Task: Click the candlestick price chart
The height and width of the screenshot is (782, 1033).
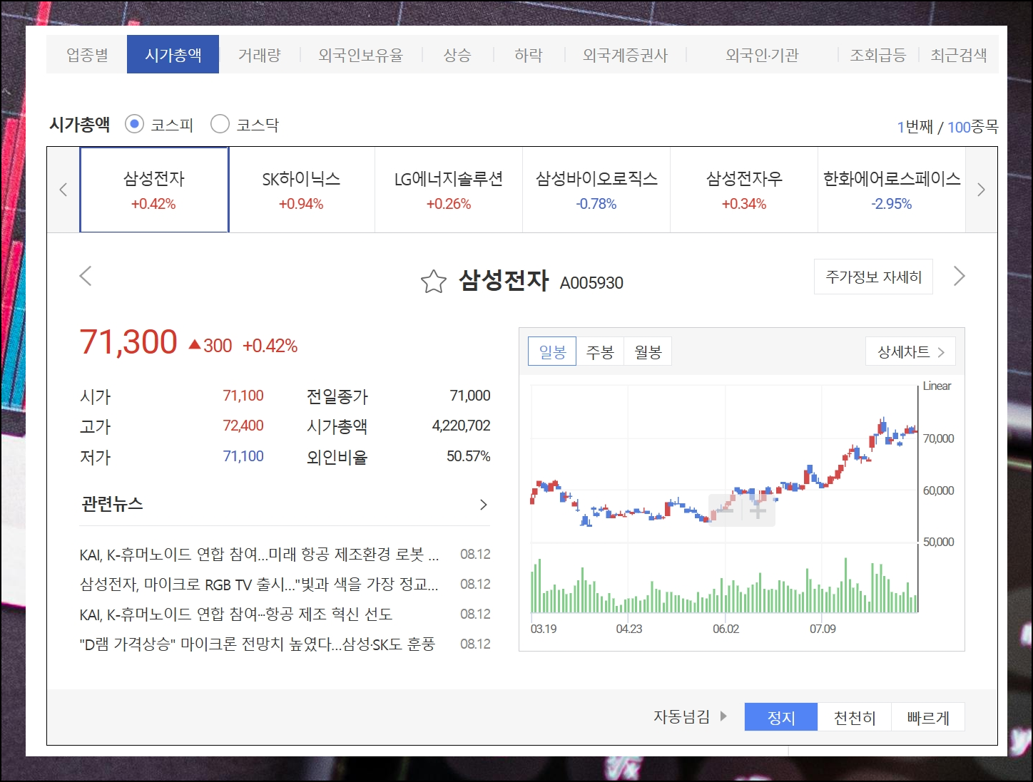Action: pos(724,463)
